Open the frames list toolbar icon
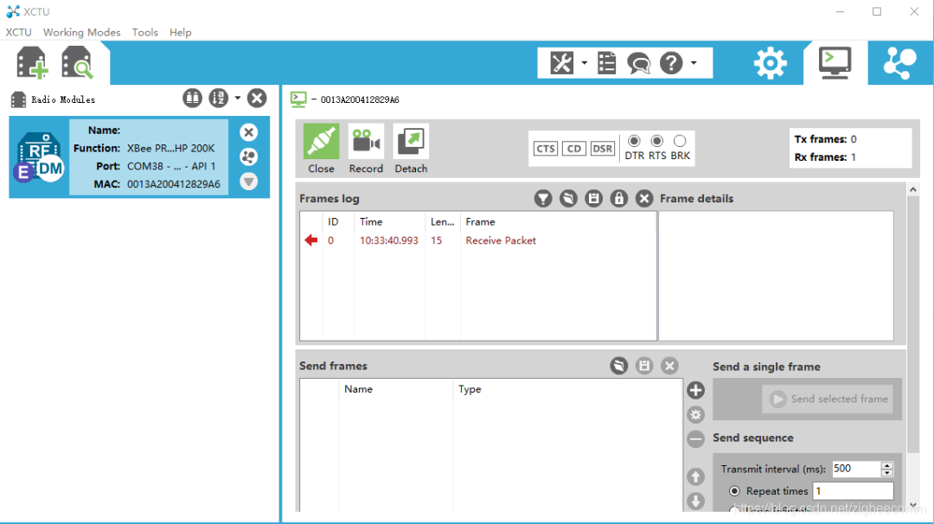934x524 pixels. pos(607,62)
